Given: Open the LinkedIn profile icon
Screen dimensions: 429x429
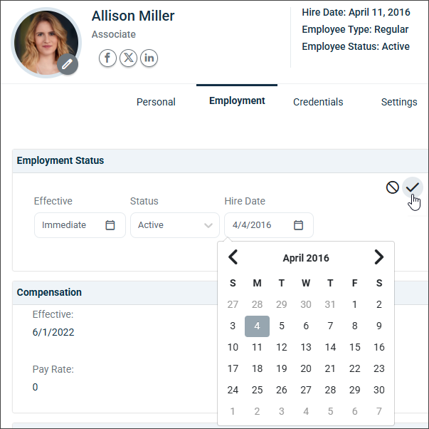Looking at the screenshot, I should point(149,58).
